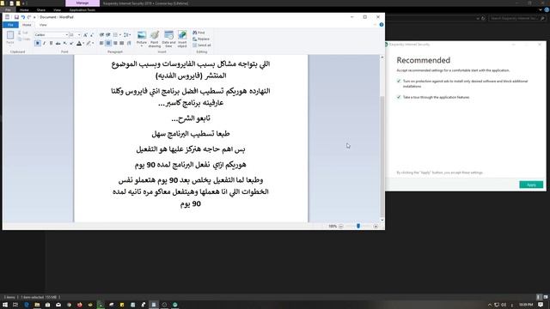Viewport: 550px width, 309px height.
Task: Click the Insert Picture icon
Action: click(x=142, y=35)
